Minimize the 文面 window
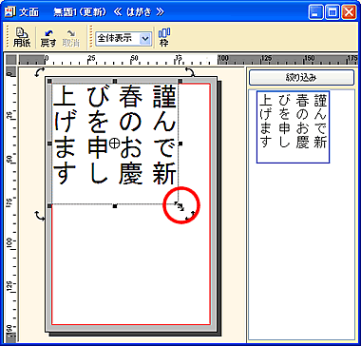Screen dimensions: 361x346 click(316, 12)
